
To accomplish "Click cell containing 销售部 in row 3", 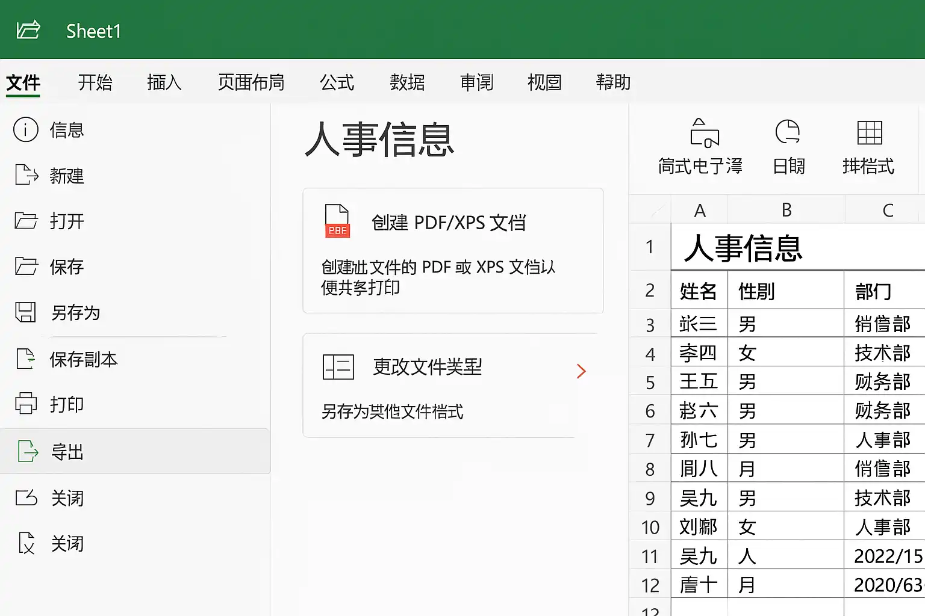I will [x=884, y=324].
